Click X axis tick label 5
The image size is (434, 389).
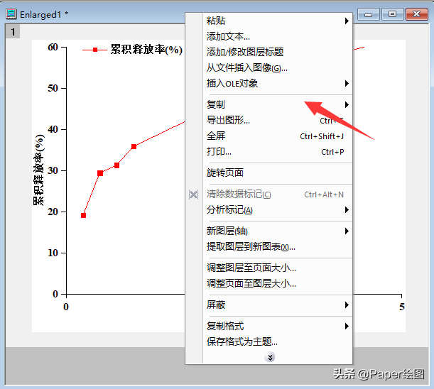click(x=401, y=307)
